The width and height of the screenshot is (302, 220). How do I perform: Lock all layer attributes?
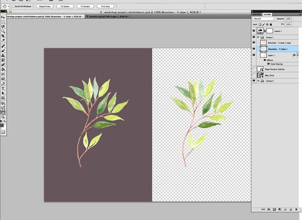pyautogui.click(x=271, y=24)
